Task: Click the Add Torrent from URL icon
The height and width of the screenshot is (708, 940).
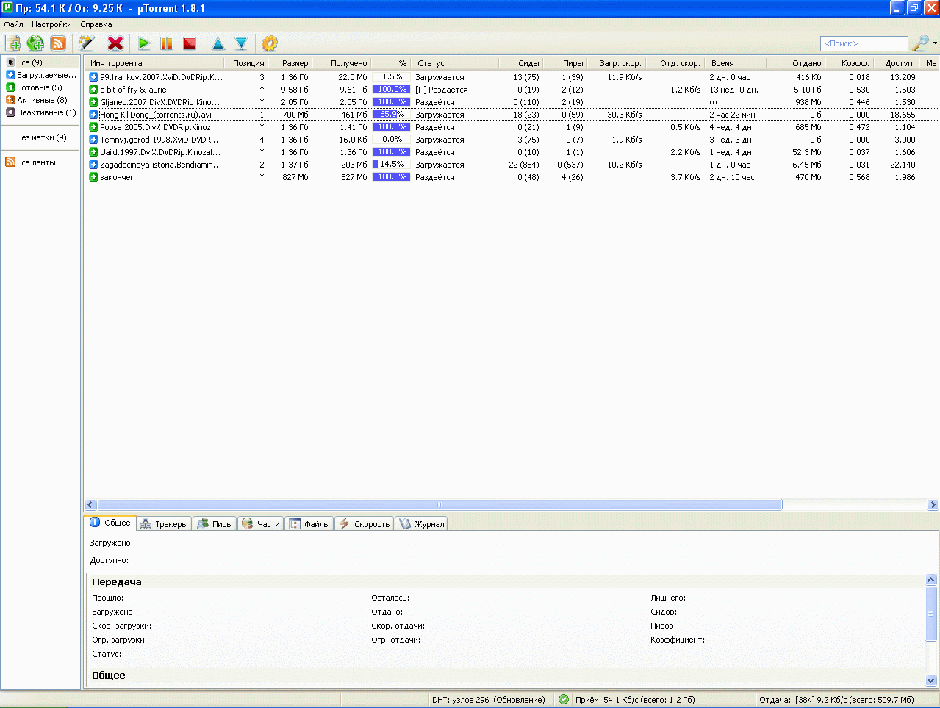Action: click(35, 43)
